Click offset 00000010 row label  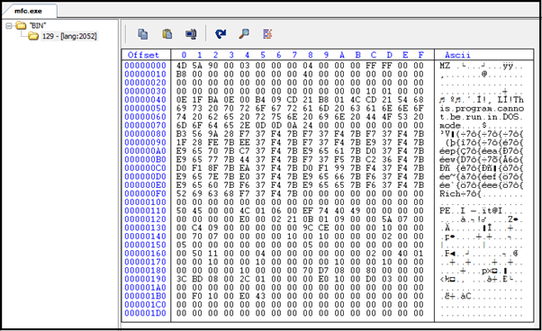tap(145, 75)
